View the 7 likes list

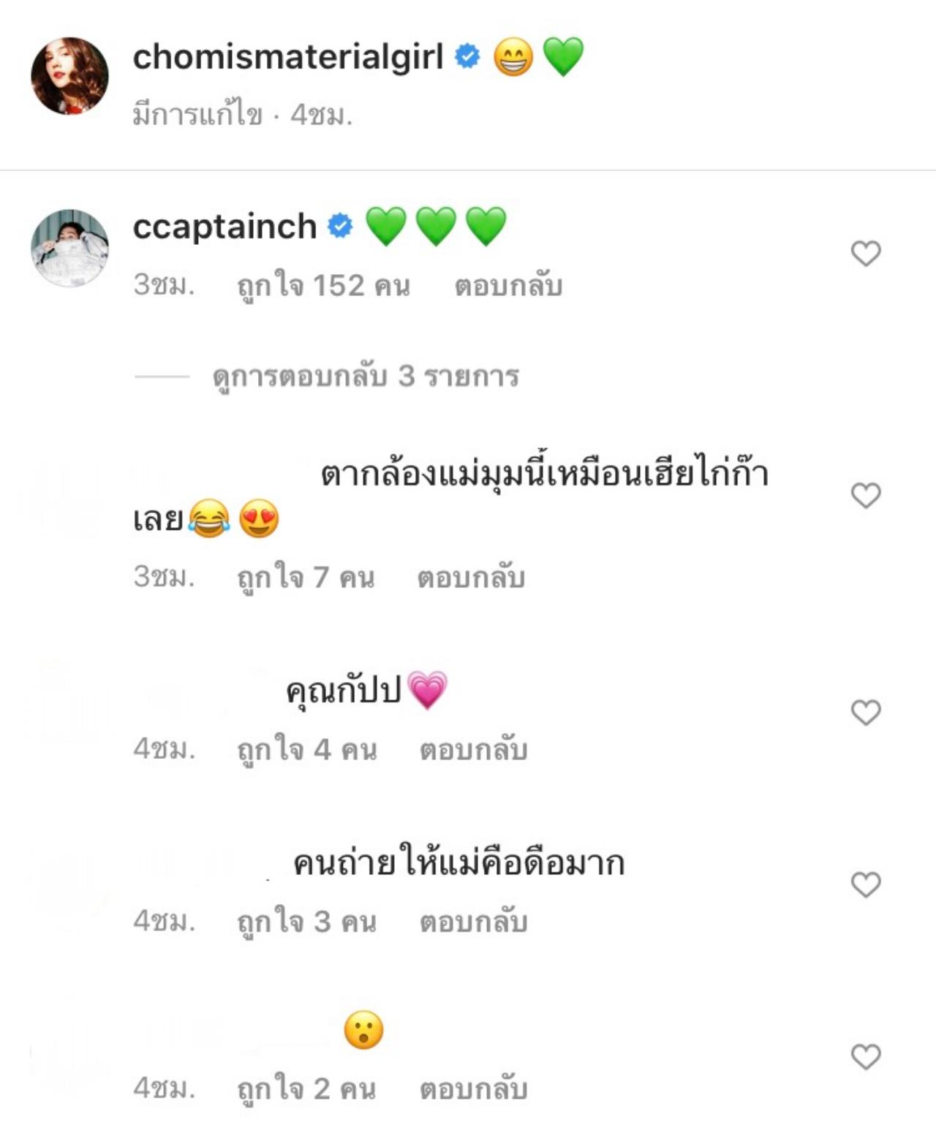pos(306,577)
